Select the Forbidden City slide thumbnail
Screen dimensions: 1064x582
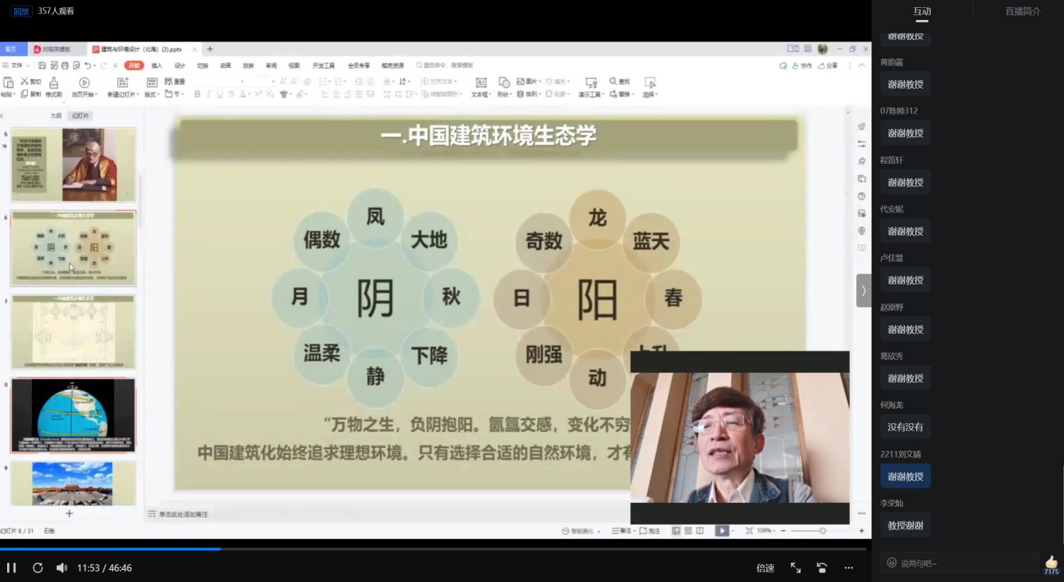point(73,482)
